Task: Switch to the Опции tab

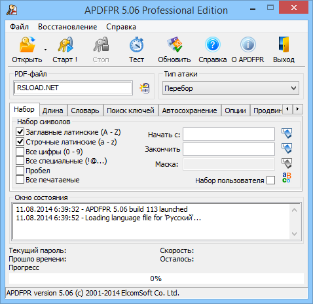Action: click(x=235, y=110)
